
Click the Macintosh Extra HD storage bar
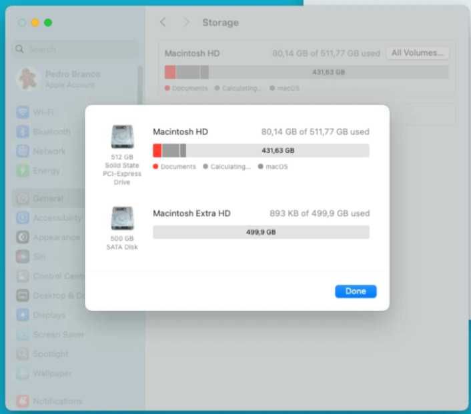[261, 232]
